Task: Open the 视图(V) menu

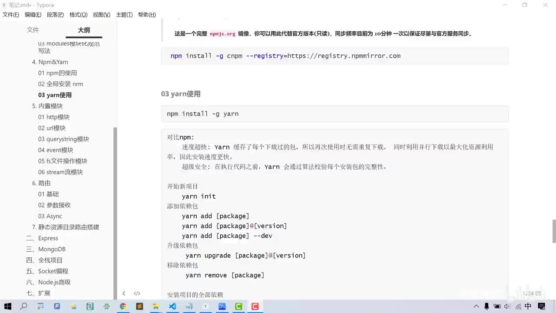Action: point(101,15)
